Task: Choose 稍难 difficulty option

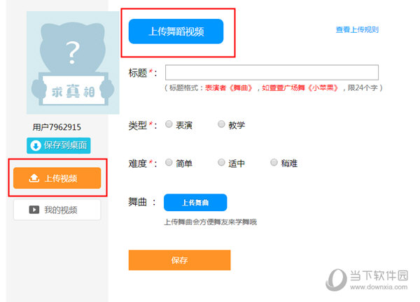Action: 274,162
